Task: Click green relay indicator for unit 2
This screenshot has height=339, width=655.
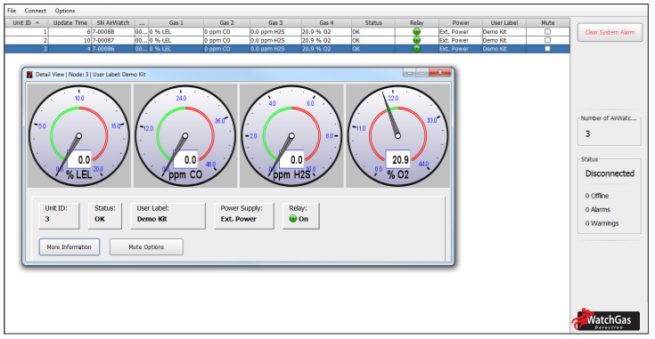Action: pos(416,40)
